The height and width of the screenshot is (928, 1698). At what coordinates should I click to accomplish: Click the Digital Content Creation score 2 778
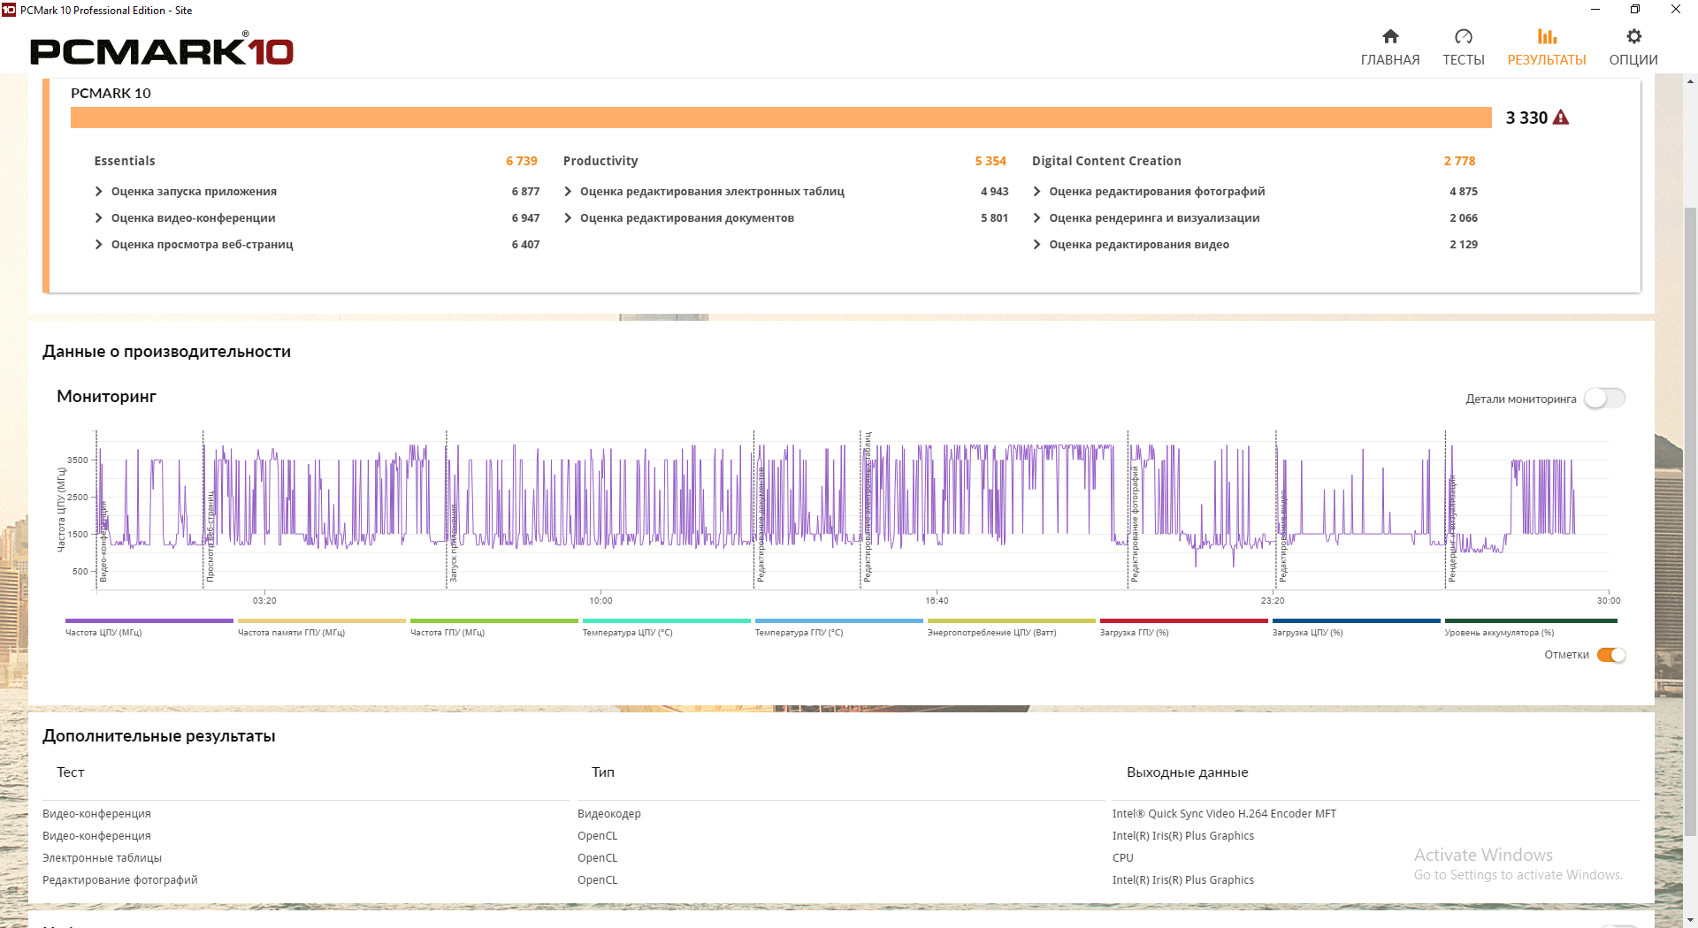click(x=1460, y=161)
